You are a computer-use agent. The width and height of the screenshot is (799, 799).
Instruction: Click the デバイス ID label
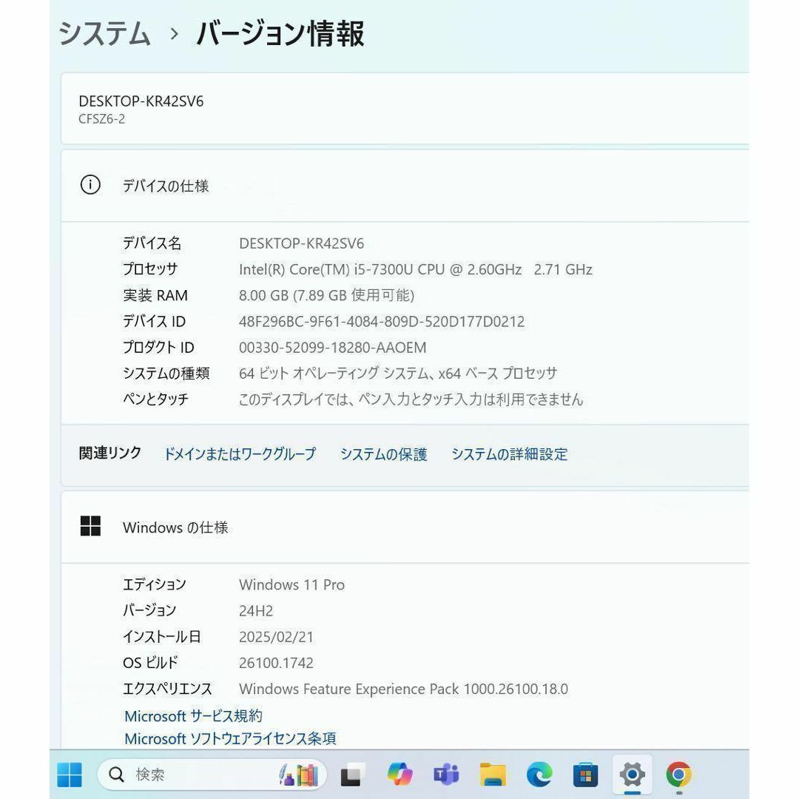point(155,322)
